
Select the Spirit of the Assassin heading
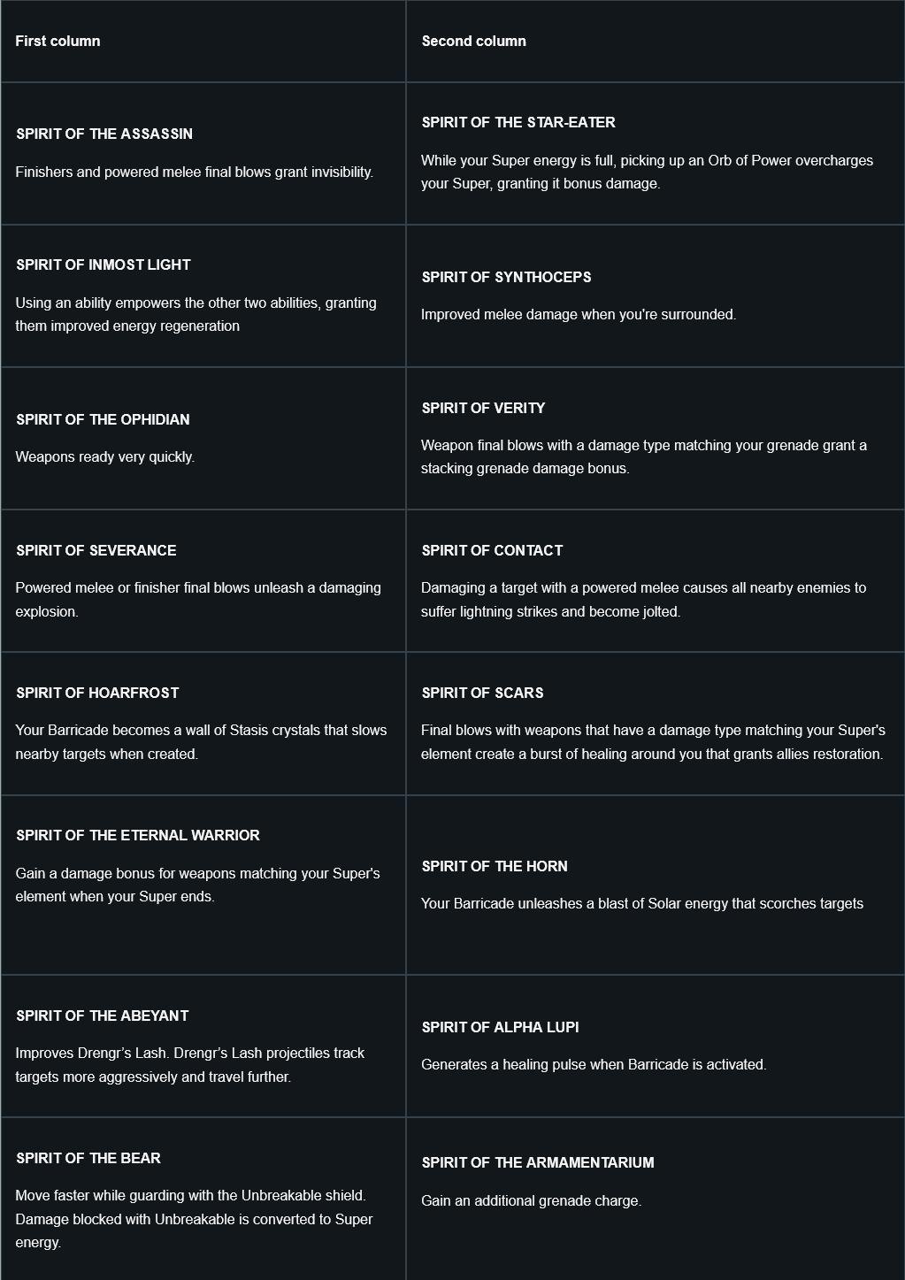coord(104,134)
